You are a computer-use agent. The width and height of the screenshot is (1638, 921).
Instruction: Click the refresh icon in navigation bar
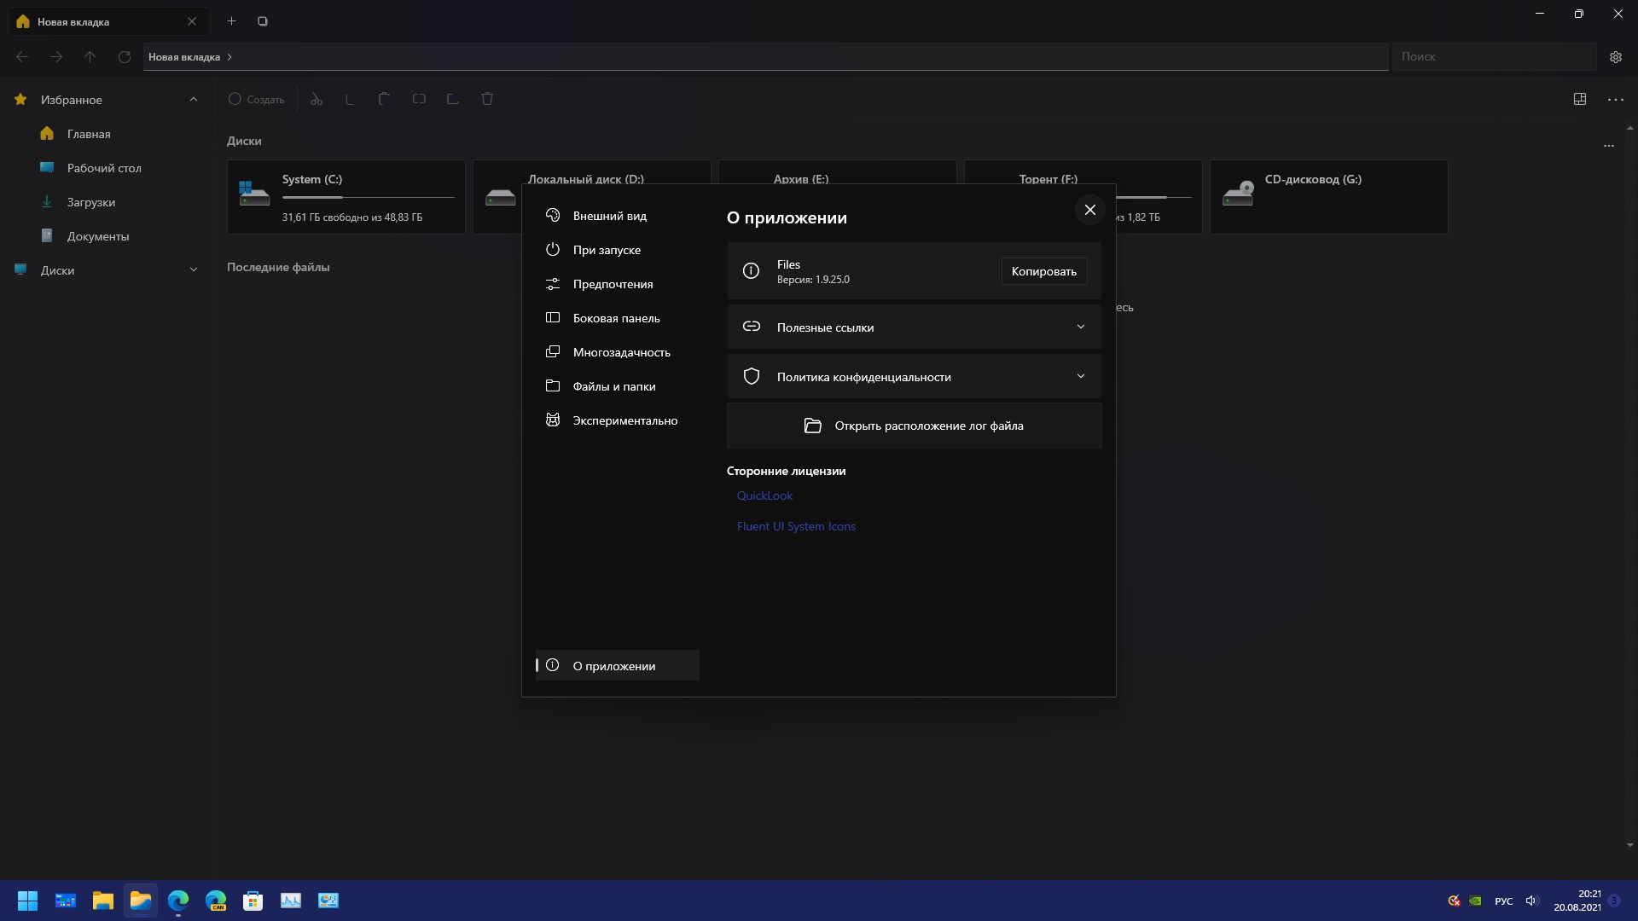point(125,57)
